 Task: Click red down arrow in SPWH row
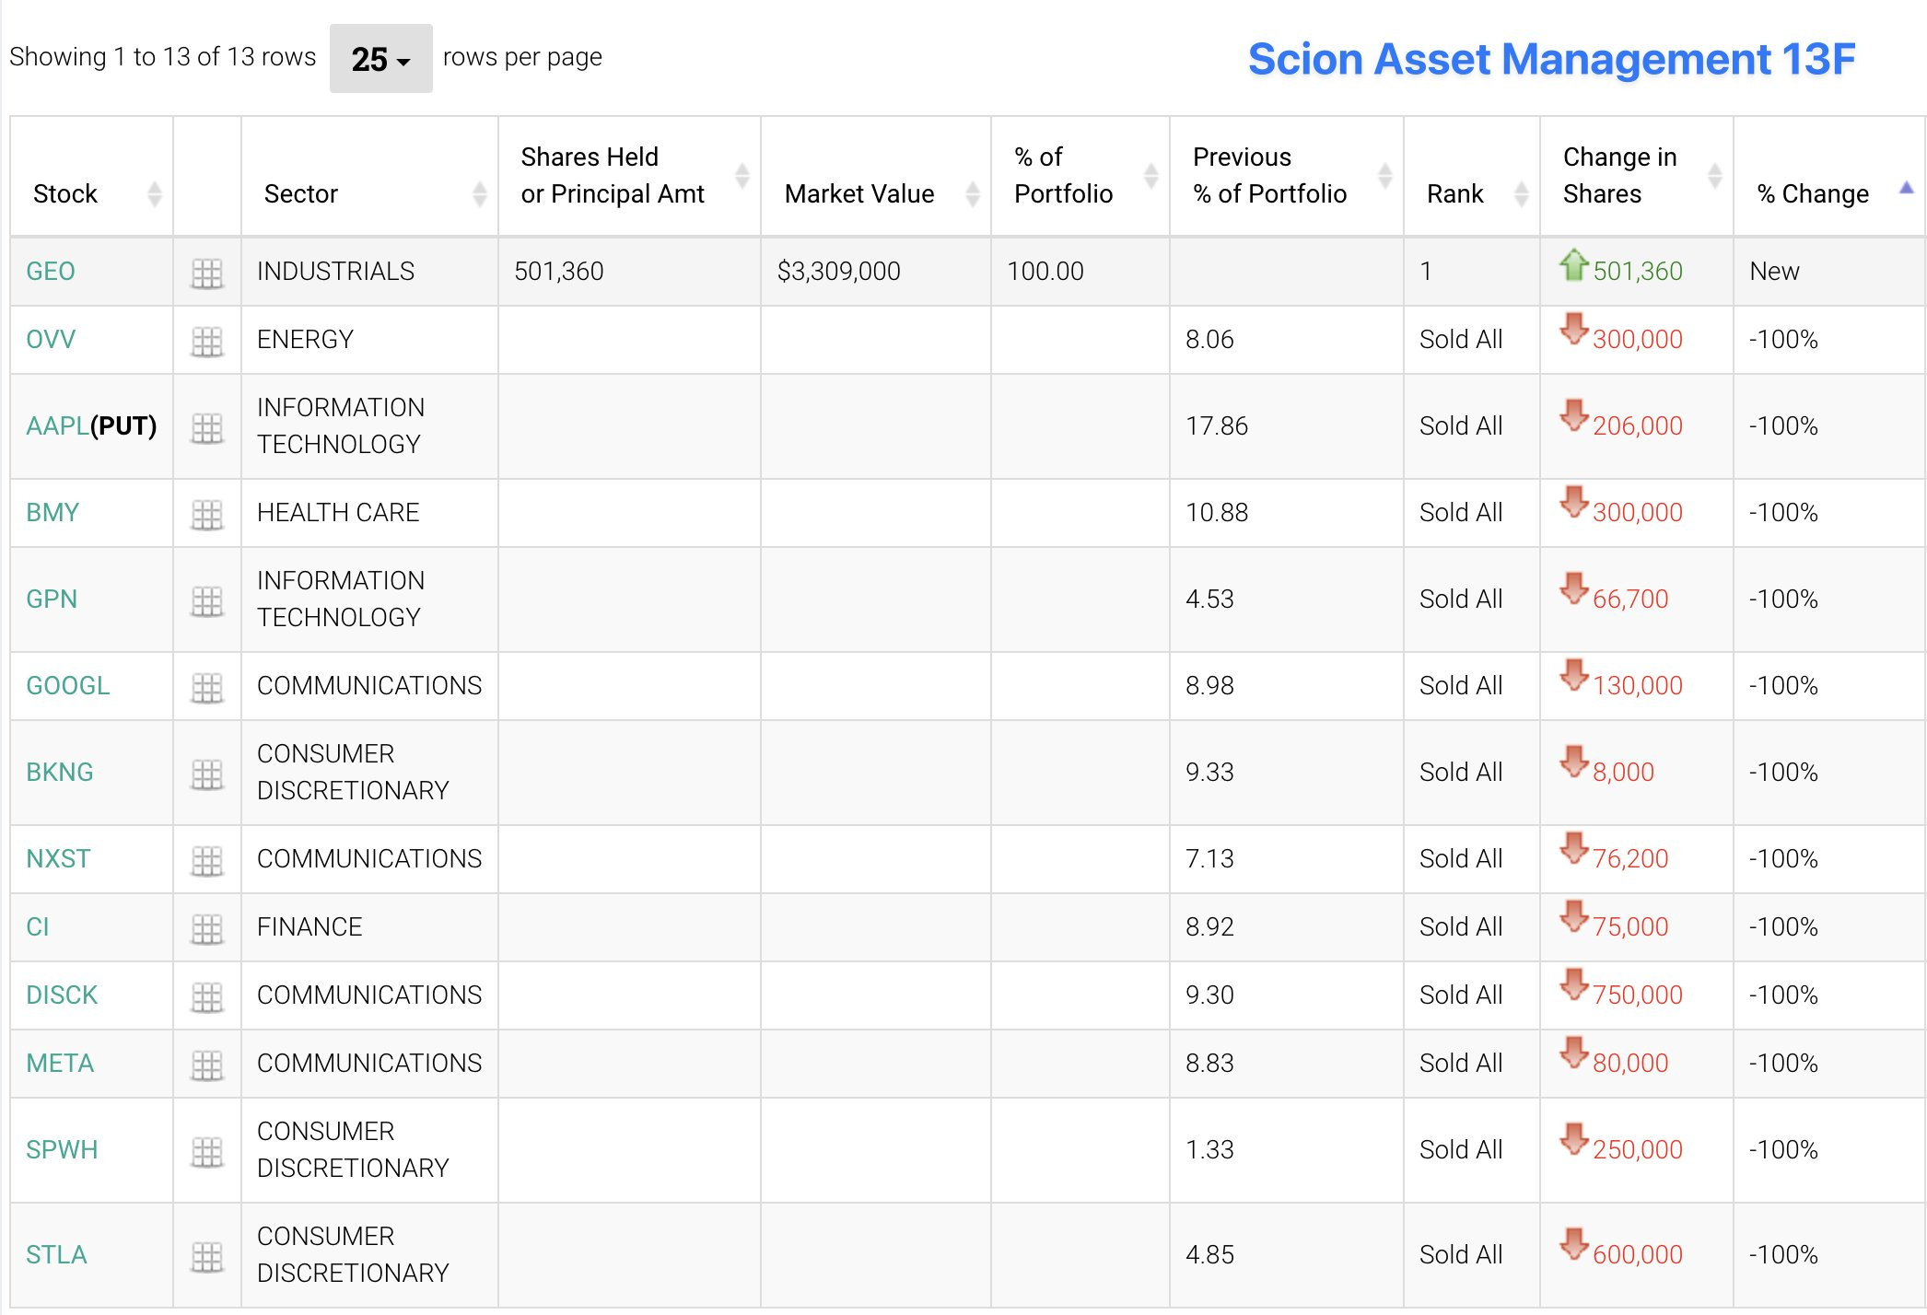[1574, 1140]
